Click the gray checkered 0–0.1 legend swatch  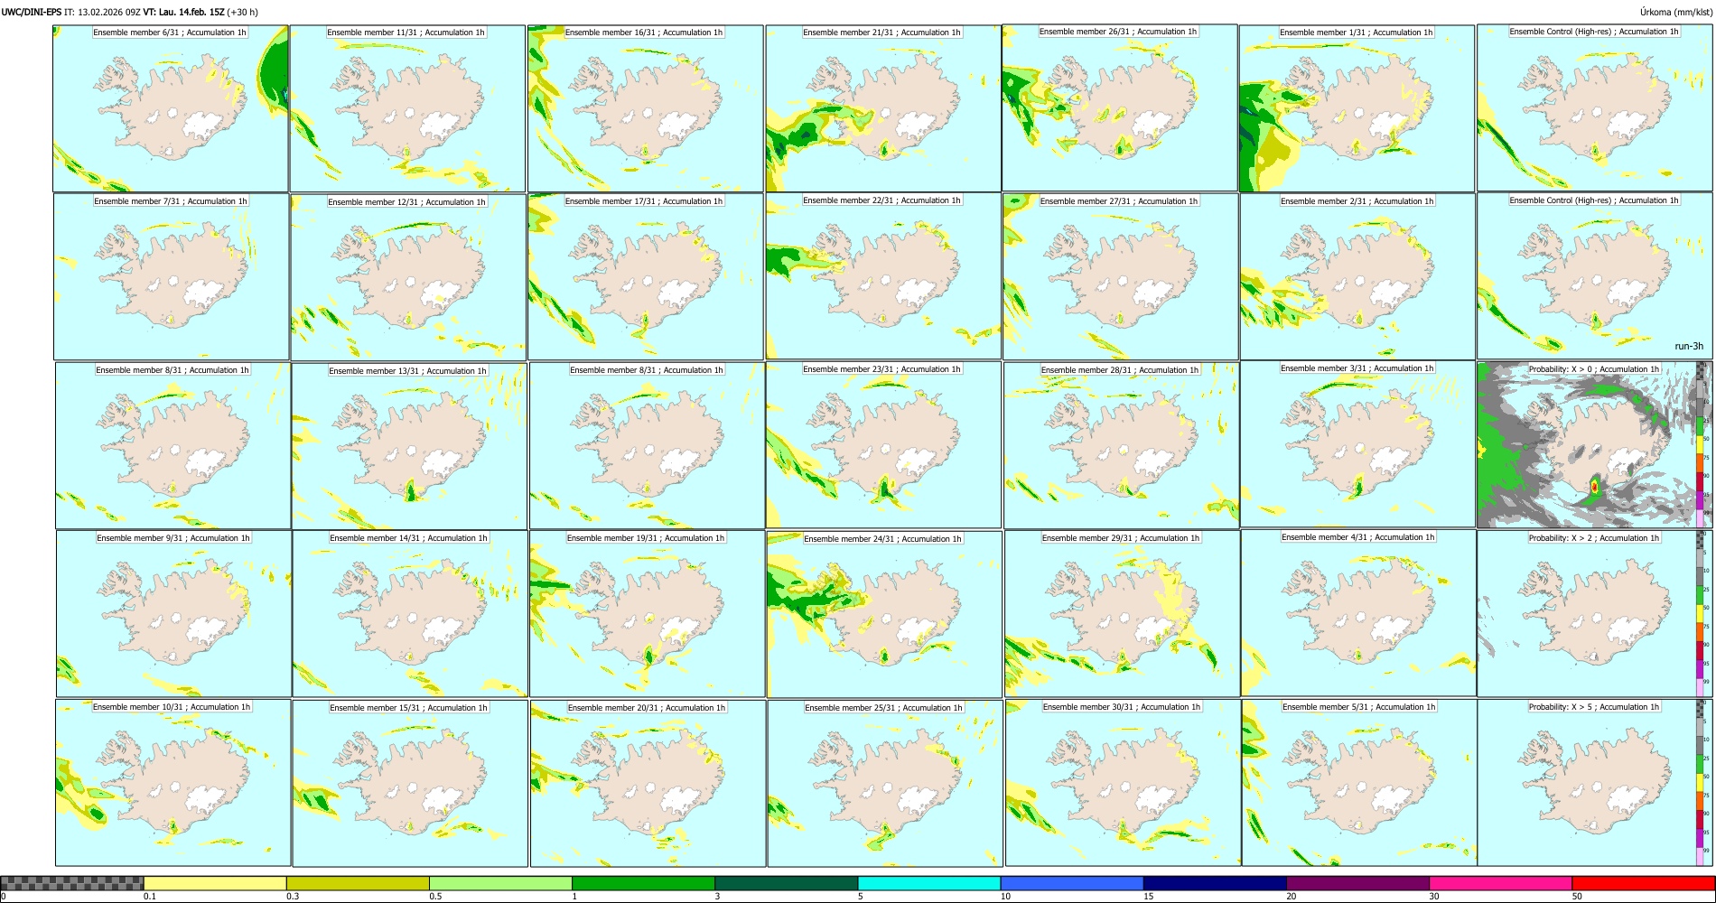coord(72,883)
